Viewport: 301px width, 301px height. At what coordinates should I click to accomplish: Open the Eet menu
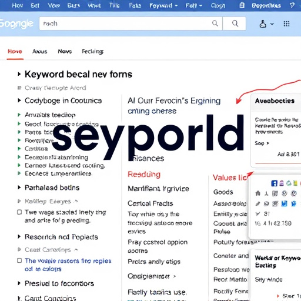35,5
